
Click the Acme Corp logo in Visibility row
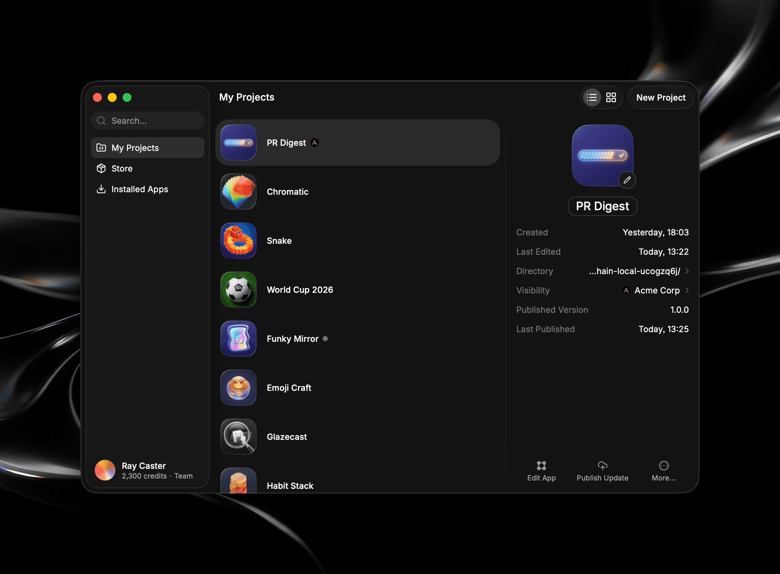(x=626, y=290)
